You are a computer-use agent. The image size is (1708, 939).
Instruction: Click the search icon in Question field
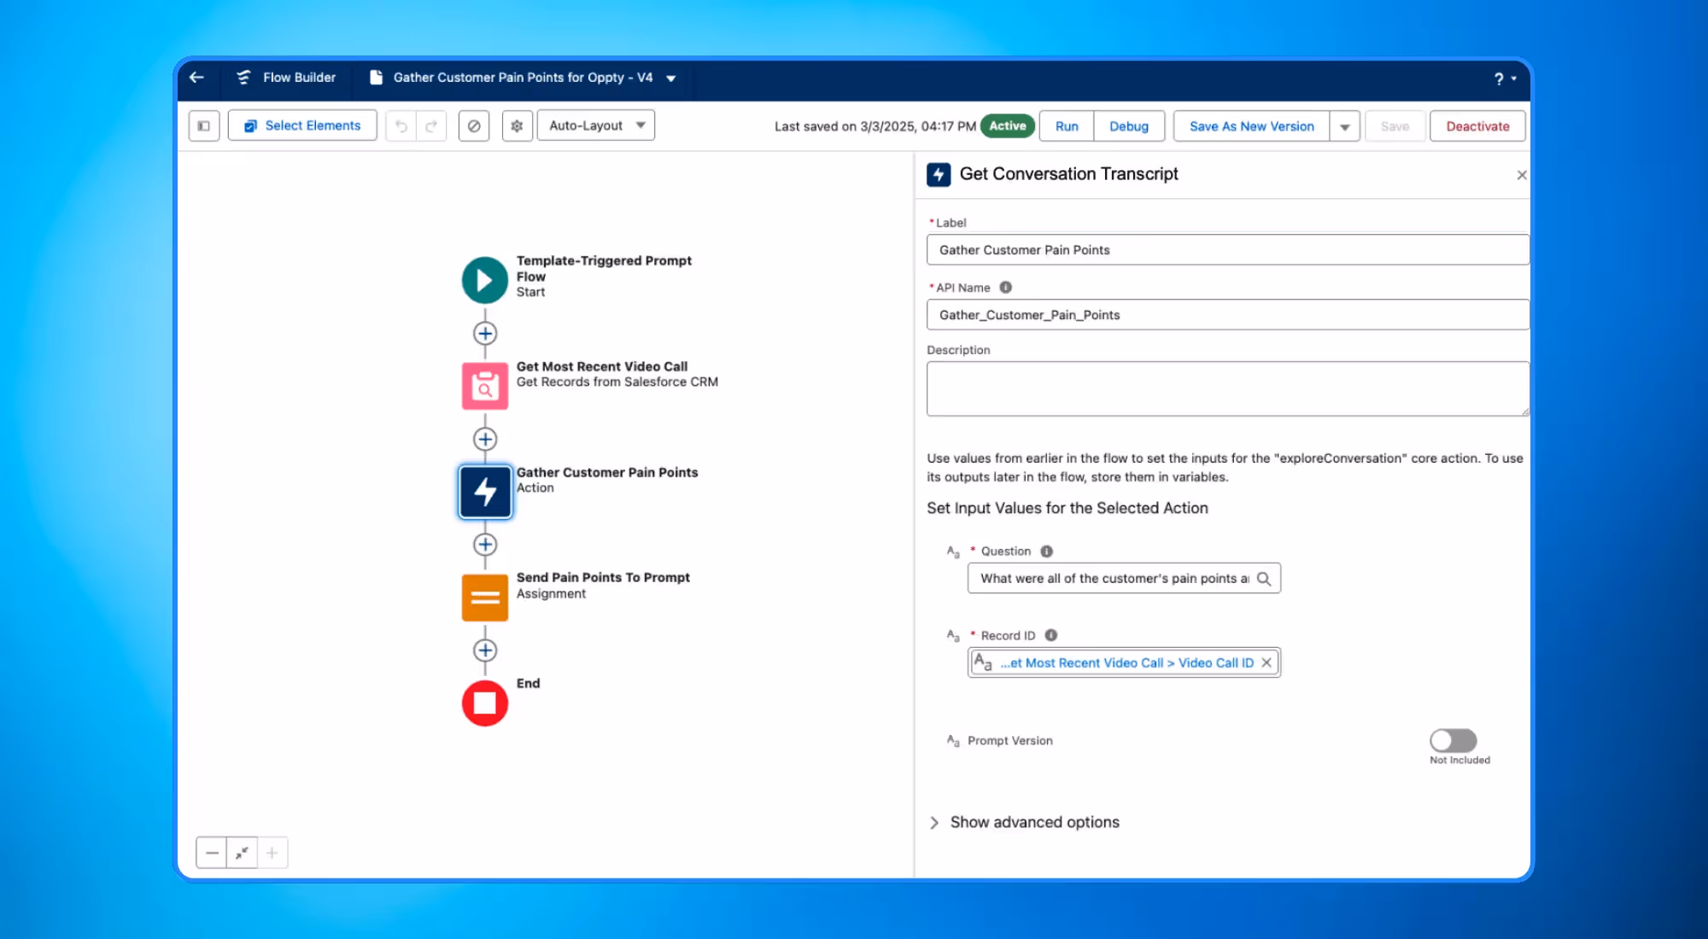coord(1264,579)
